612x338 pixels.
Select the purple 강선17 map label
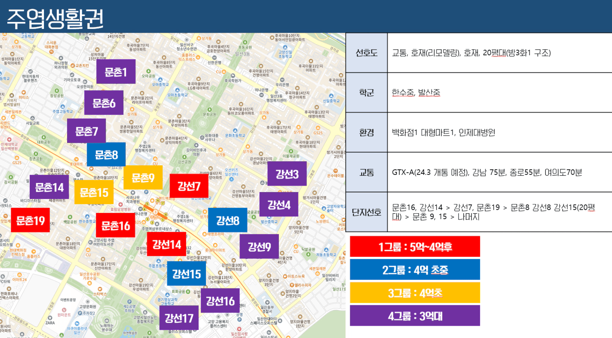tap(179, 318)
